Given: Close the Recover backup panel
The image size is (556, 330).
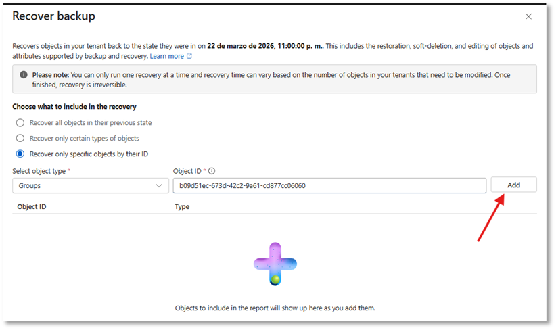Looking at the screenshot, I should (x=528, y=16).
